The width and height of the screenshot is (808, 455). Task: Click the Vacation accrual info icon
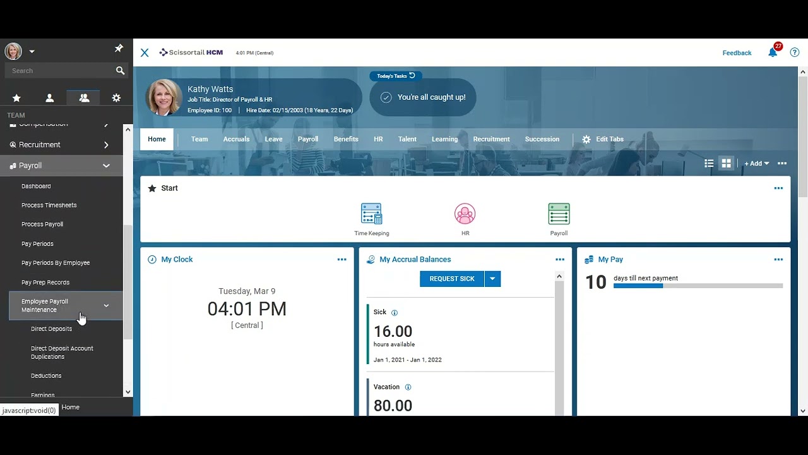click(408, 387)
